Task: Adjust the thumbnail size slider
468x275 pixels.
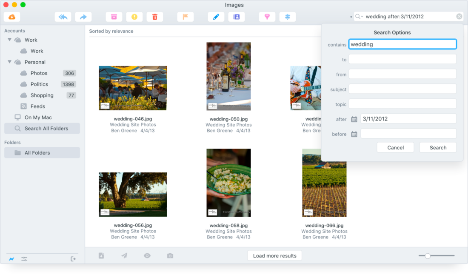Action: coord(428,255)
